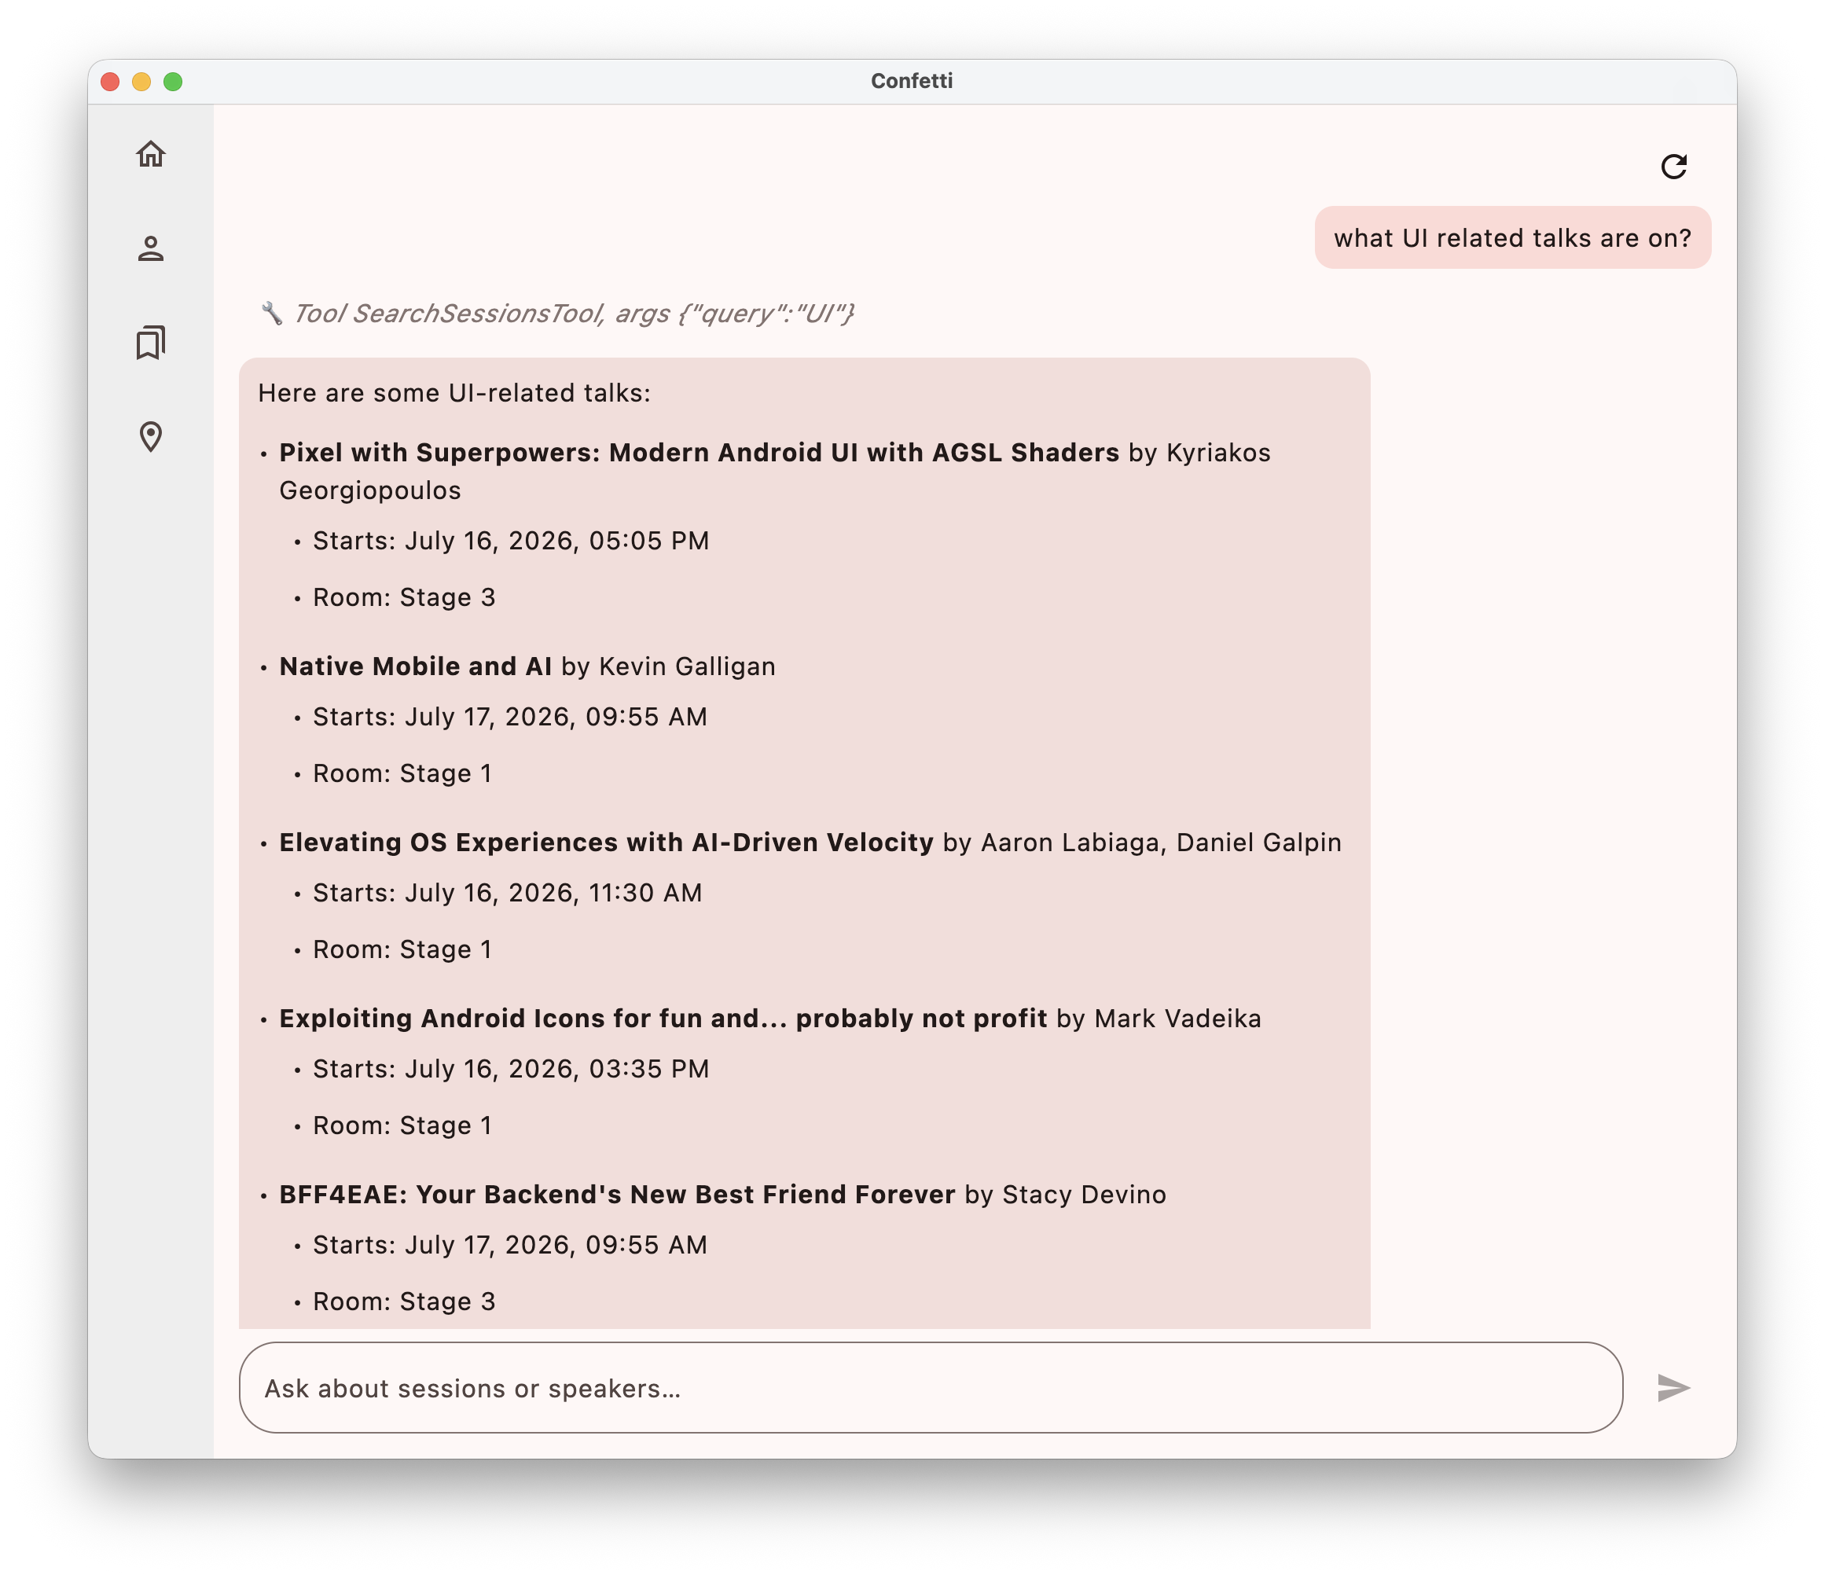Click 'Starts: July 16, 2026, 05:05 PM'

[x=511, y=541]
